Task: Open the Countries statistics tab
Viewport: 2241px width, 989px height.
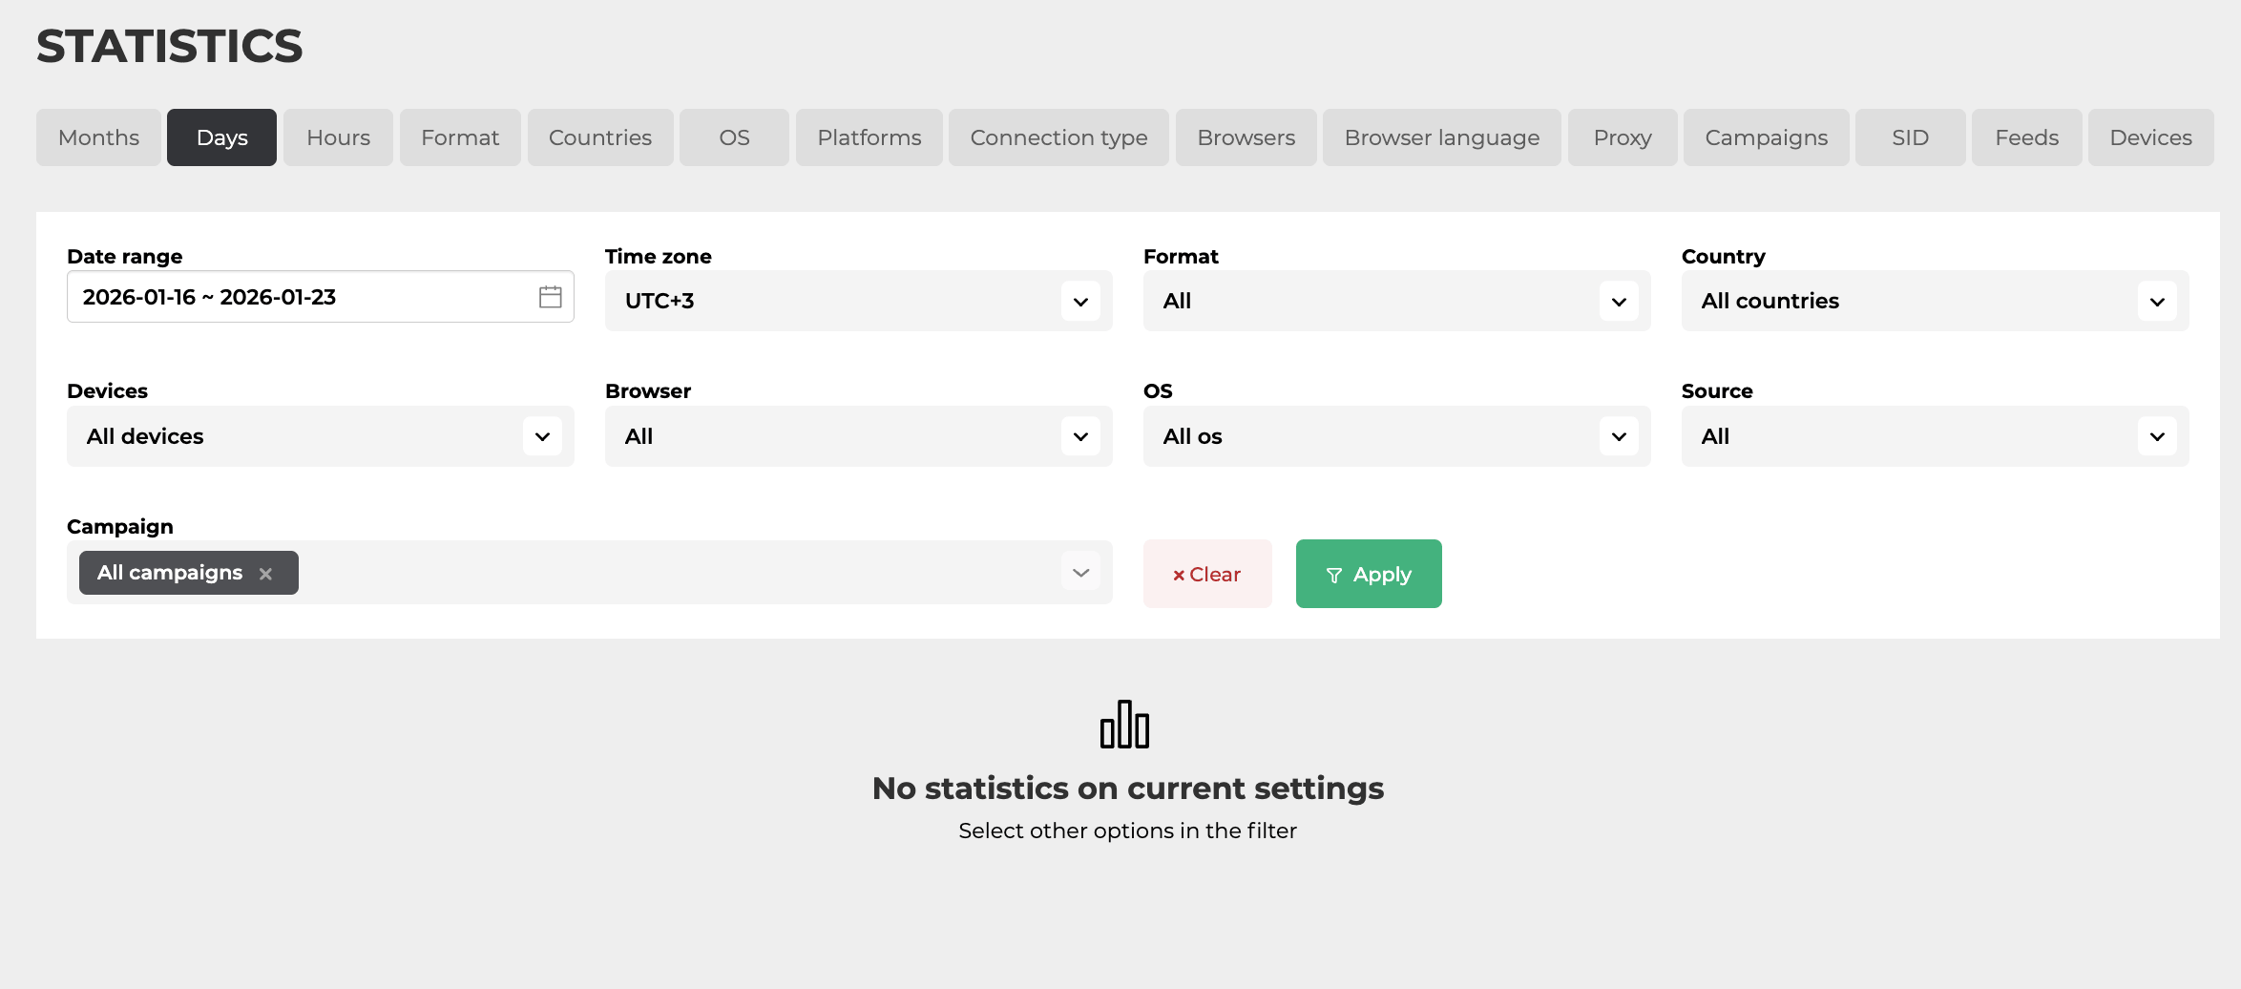Action: [599, 137]
